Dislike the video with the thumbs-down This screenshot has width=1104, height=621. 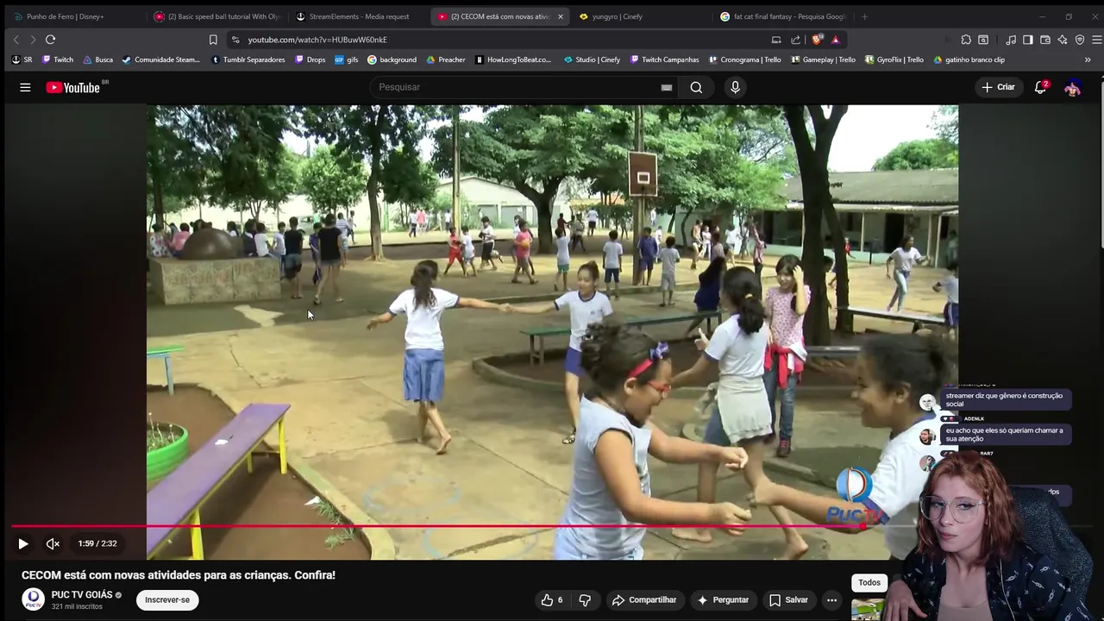[x=584, y=599]
